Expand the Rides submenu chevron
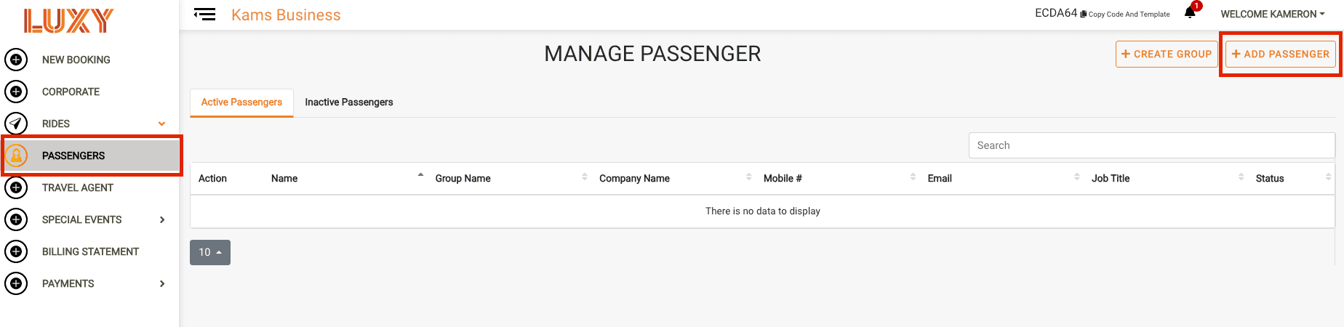 pyautogui.click(x=161, y=124)
